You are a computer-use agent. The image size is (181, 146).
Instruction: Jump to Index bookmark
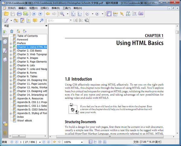click(x=21, y=117)
